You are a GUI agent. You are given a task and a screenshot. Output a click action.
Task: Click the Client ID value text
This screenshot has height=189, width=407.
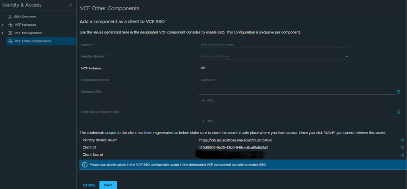coord(234,147)
